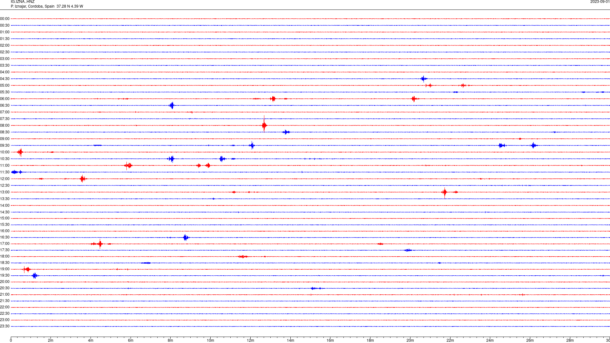
Task: Select the 04:30 row label
Action: [x=5, y=79]
